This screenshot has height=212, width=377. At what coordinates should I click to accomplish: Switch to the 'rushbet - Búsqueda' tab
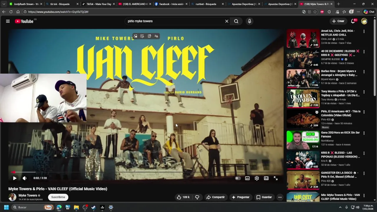click(x=207, y=4)
